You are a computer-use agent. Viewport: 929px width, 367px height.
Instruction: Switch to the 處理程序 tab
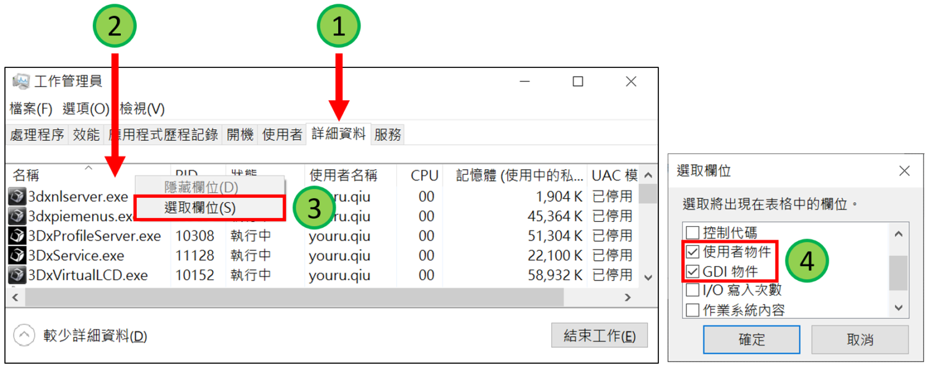coord(37,134)
